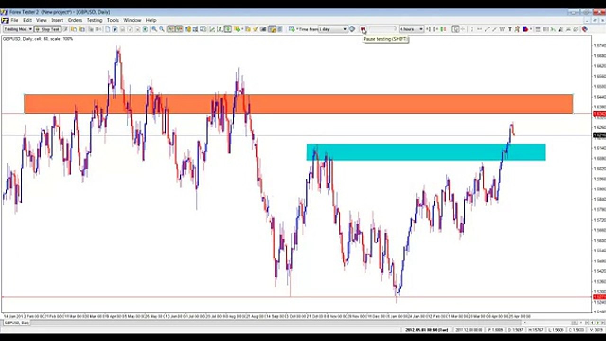
Task: Click the 'L:' low value in status bar
Action: tap(556, 330)
